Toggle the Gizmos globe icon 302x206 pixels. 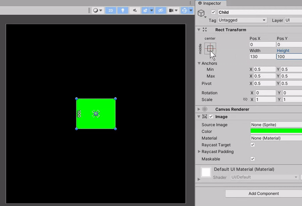click(184, 11)
